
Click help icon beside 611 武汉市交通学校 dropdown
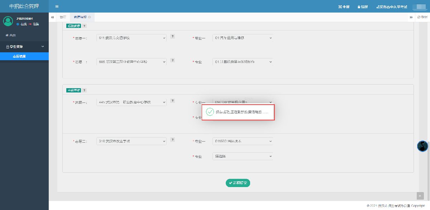point(172,36)
